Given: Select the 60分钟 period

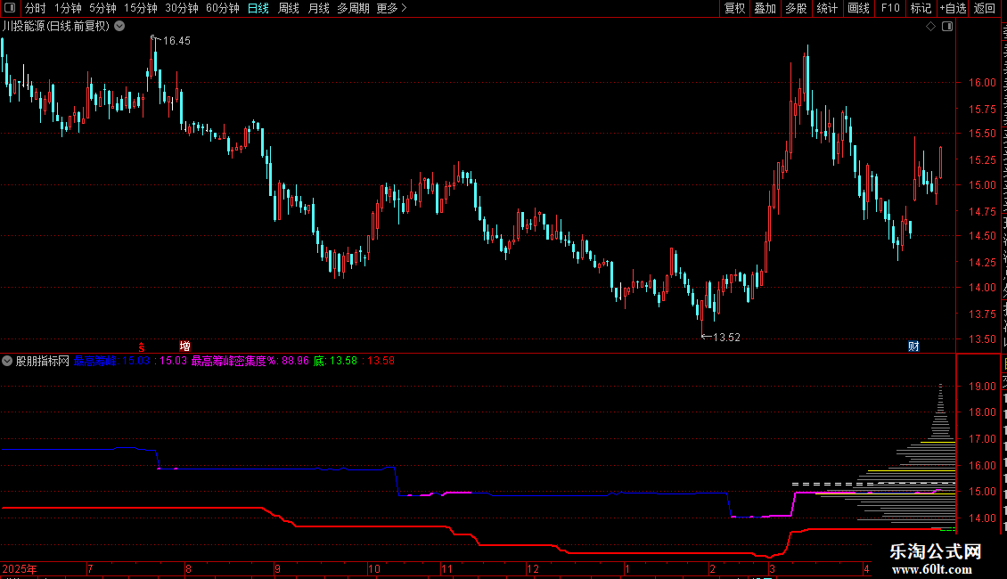Looking at the screenshot, I should (x=223, y=8).
